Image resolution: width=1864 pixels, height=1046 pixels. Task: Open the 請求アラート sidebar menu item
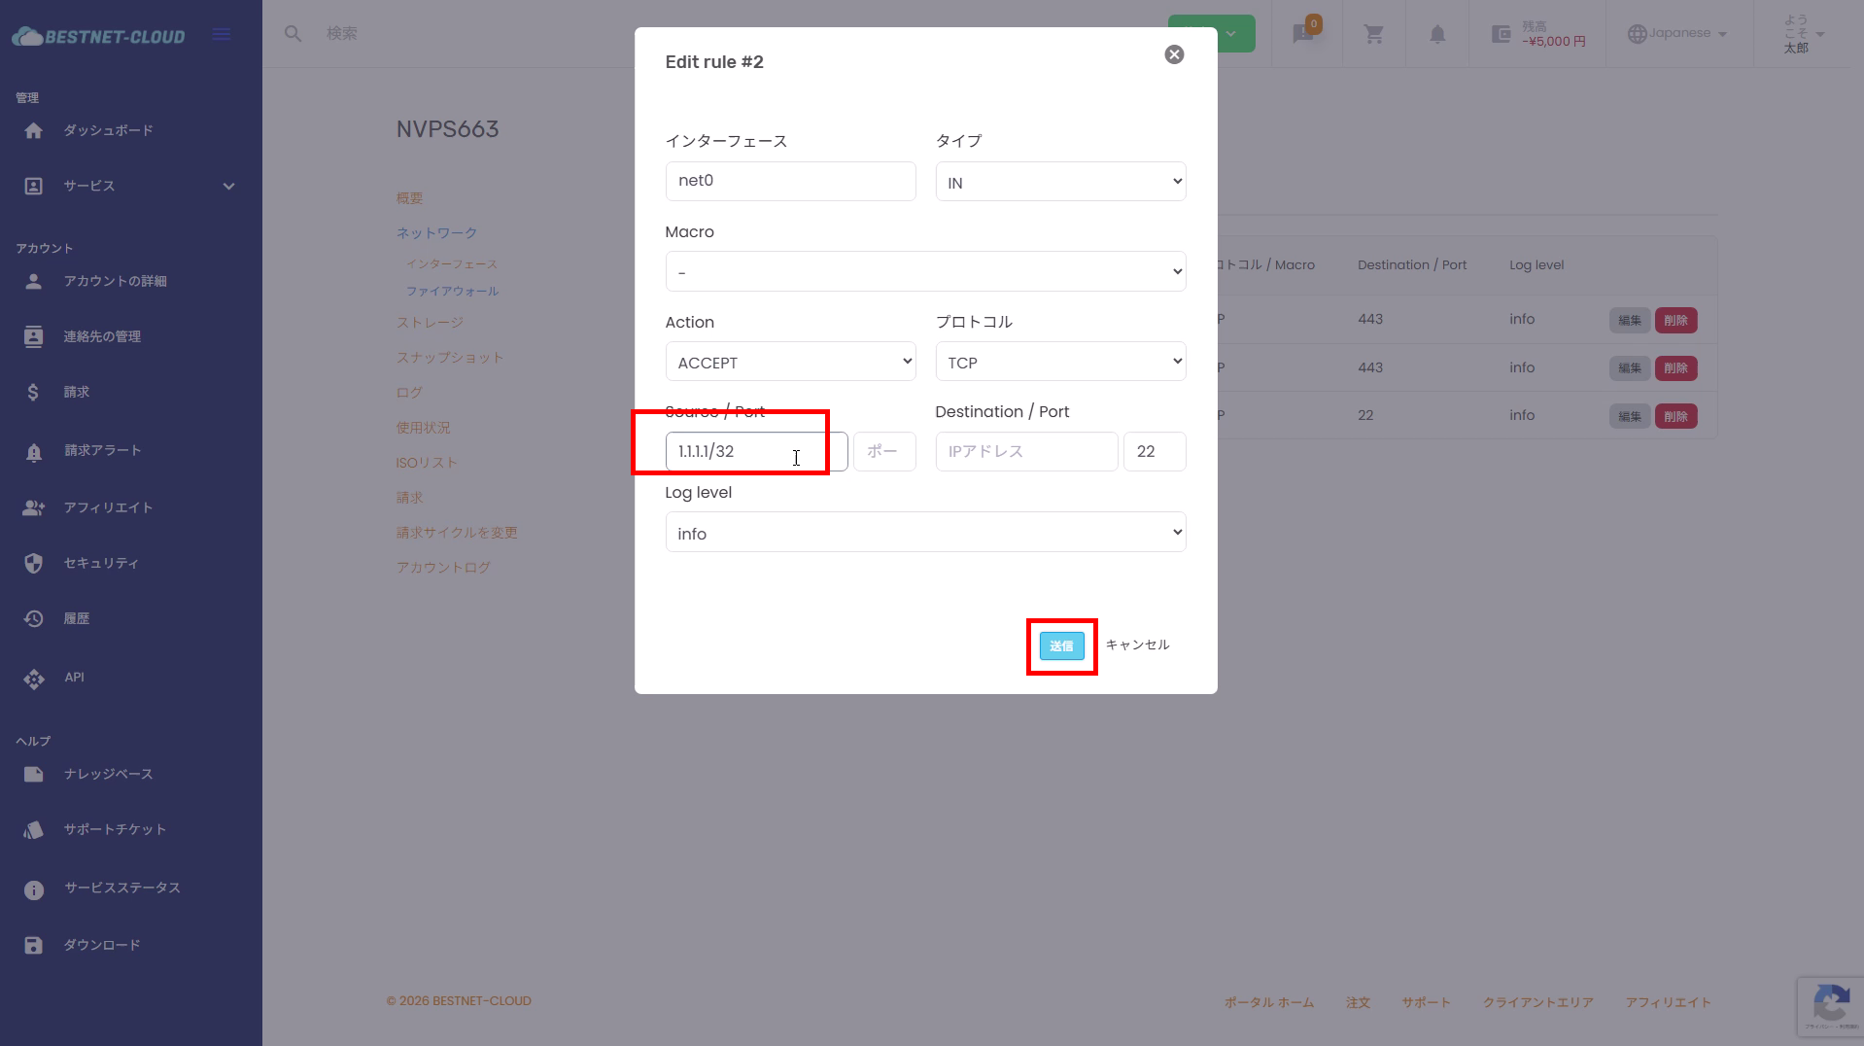pos(103,451)
